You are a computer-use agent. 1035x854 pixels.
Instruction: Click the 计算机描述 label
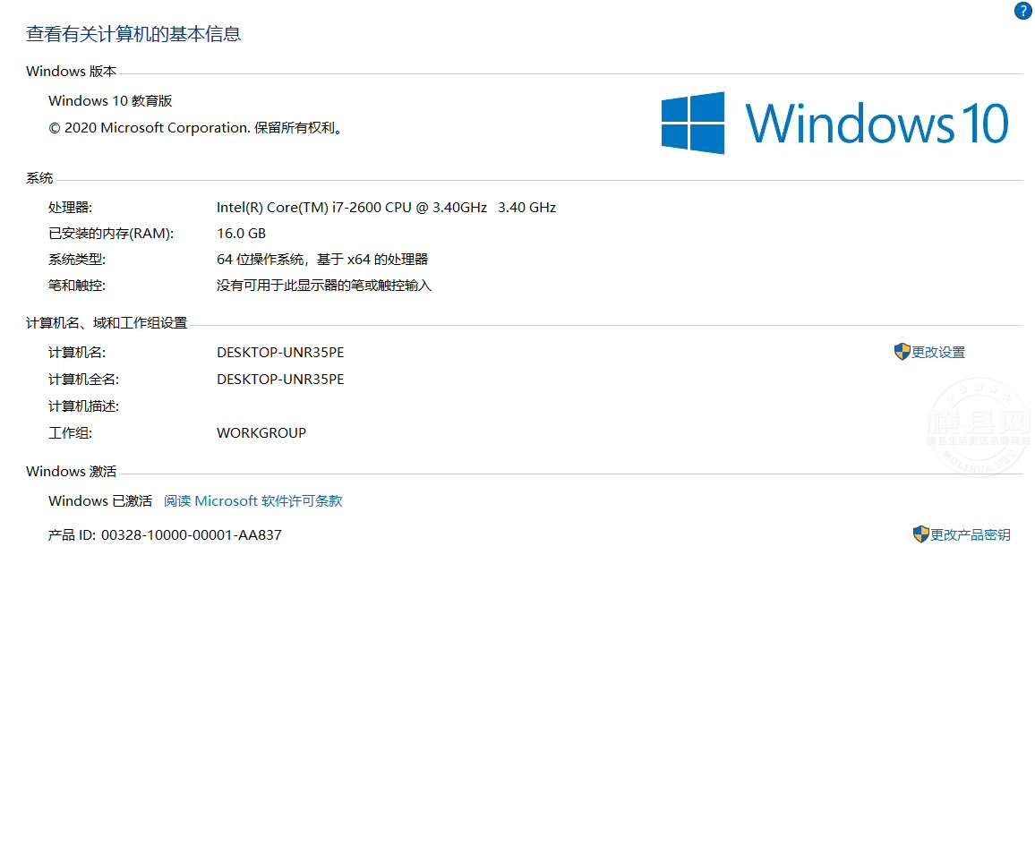click(x=84, y=406)
